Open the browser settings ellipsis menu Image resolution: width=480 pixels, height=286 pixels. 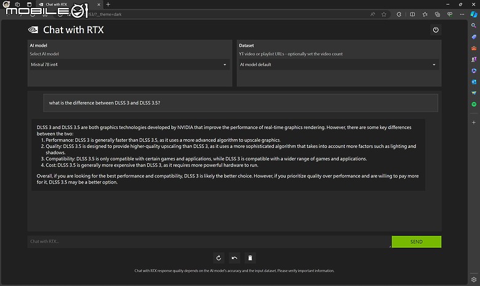[462, 14]
